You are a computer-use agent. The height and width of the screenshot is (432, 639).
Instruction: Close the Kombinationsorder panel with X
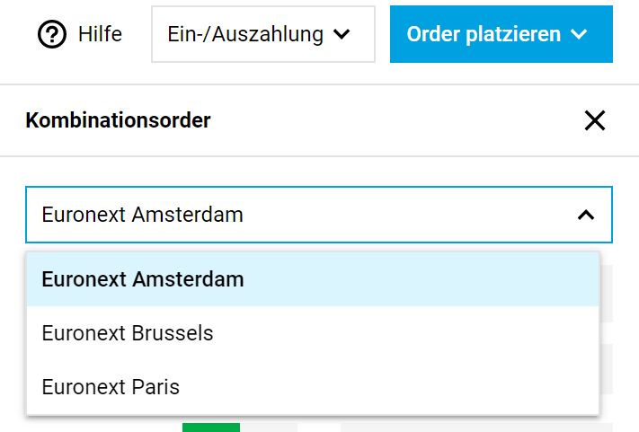(x=594, y=120)
